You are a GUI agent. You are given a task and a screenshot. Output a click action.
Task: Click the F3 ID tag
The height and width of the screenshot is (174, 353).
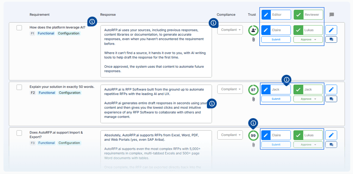coord(33,143)
